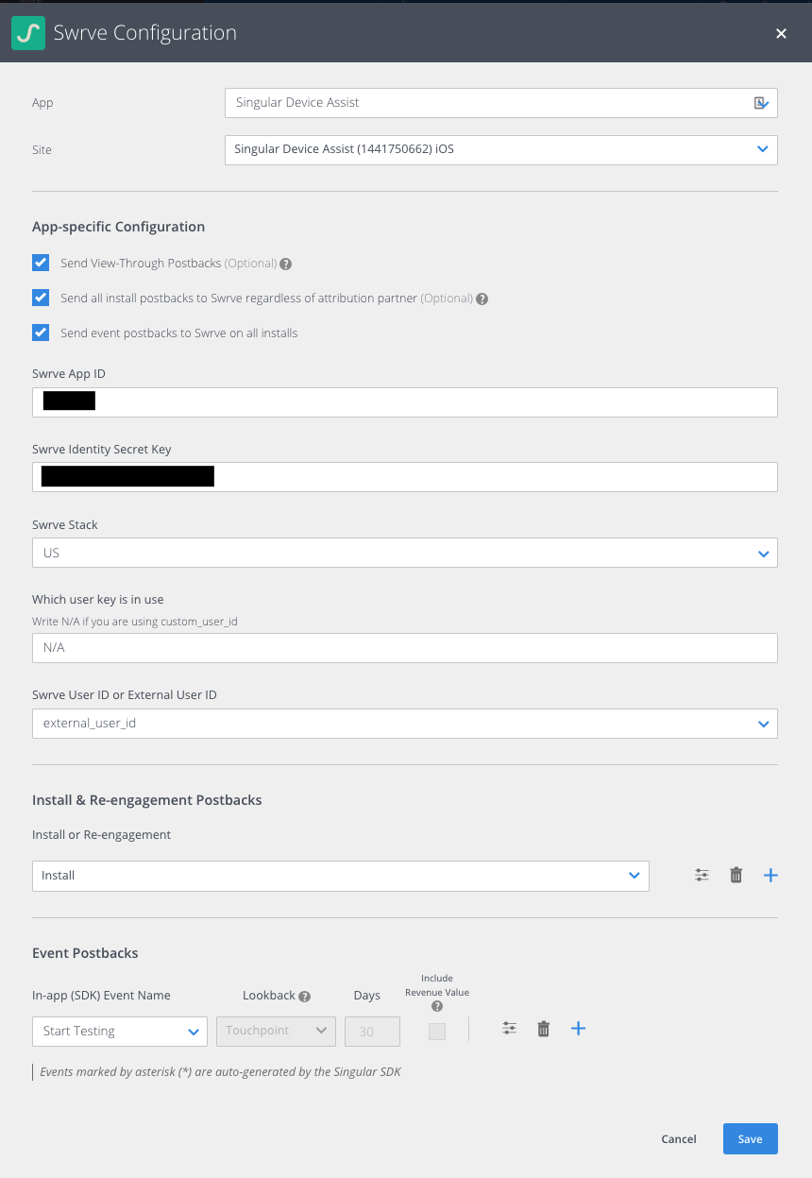This screenshot has width=812, height=1178.
Task: Click the Singular Device Assist App field
Action: tap(501, 103)
